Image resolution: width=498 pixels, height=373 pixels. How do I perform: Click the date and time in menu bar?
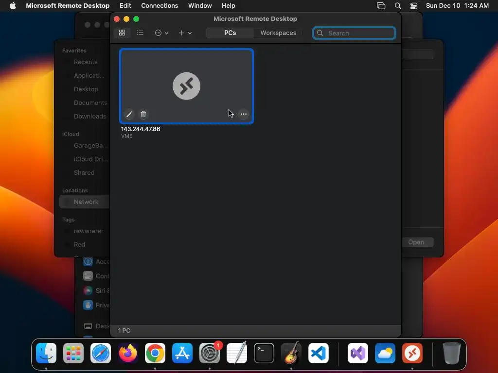click(457, 6)
